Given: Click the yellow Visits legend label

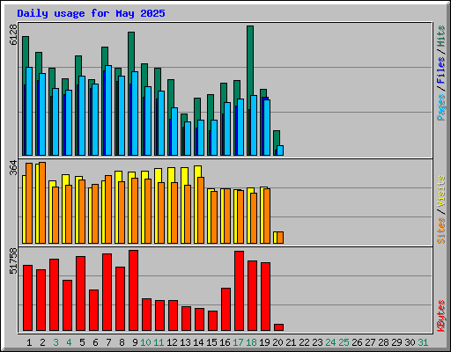Looking at the screenshot, I should 441,191.
